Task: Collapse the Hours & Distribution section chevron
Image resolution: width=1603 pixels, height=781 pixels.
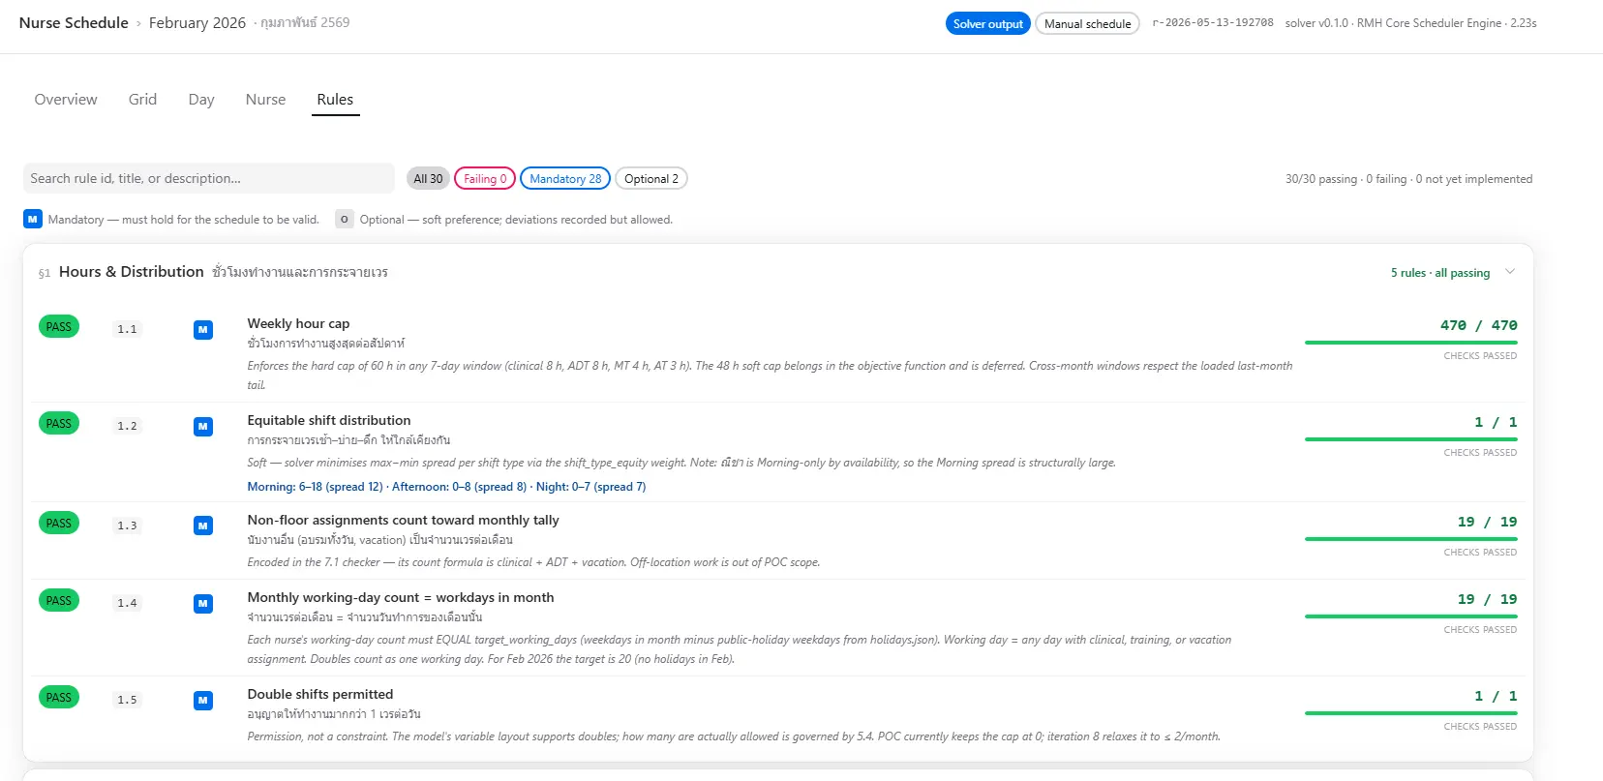Action: pyautogui.click(x=1510, y=272)
